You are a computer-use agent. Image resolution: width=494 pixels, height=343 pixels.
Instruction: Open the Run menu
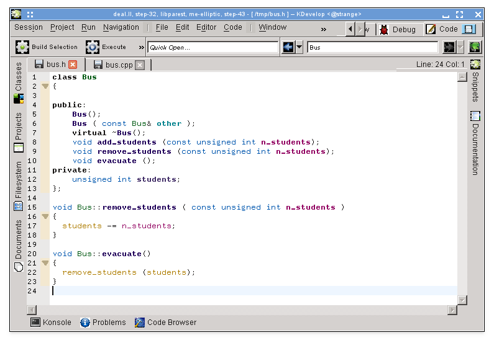coord(88,27)
